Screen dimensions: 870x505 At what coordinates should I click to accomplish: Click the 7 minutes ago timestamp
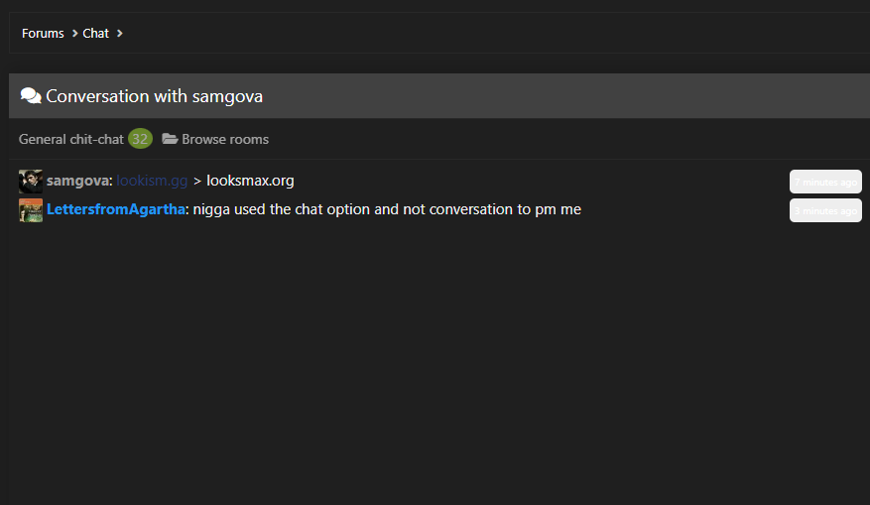pyautogui.click(x=825, y=182)
